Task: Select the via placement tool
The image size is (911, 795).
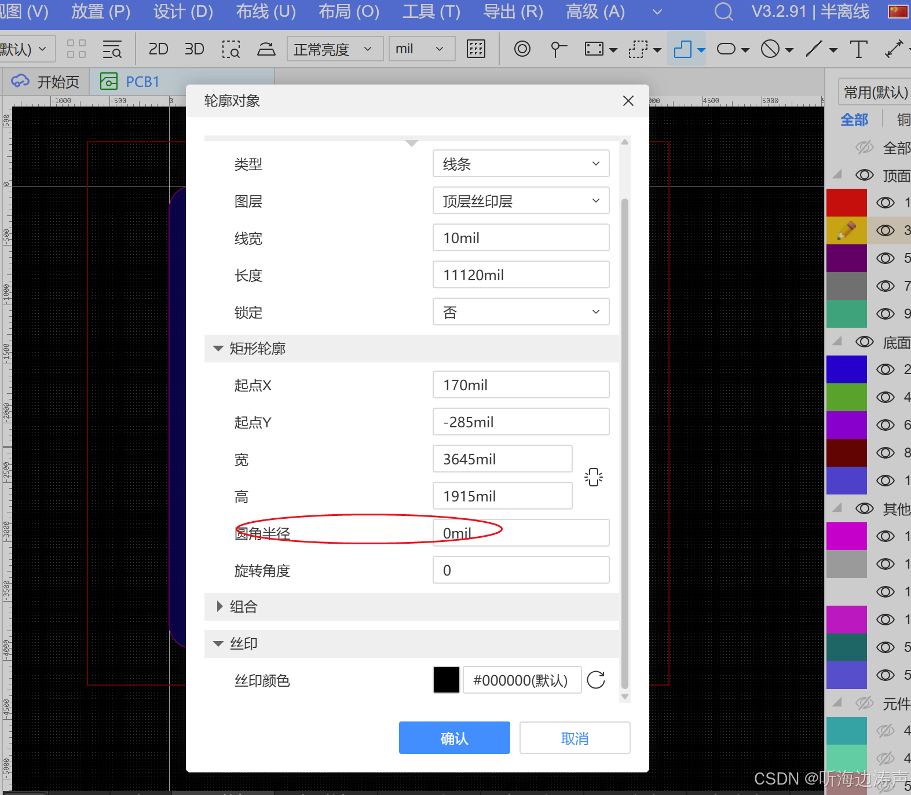Action: 522,49
